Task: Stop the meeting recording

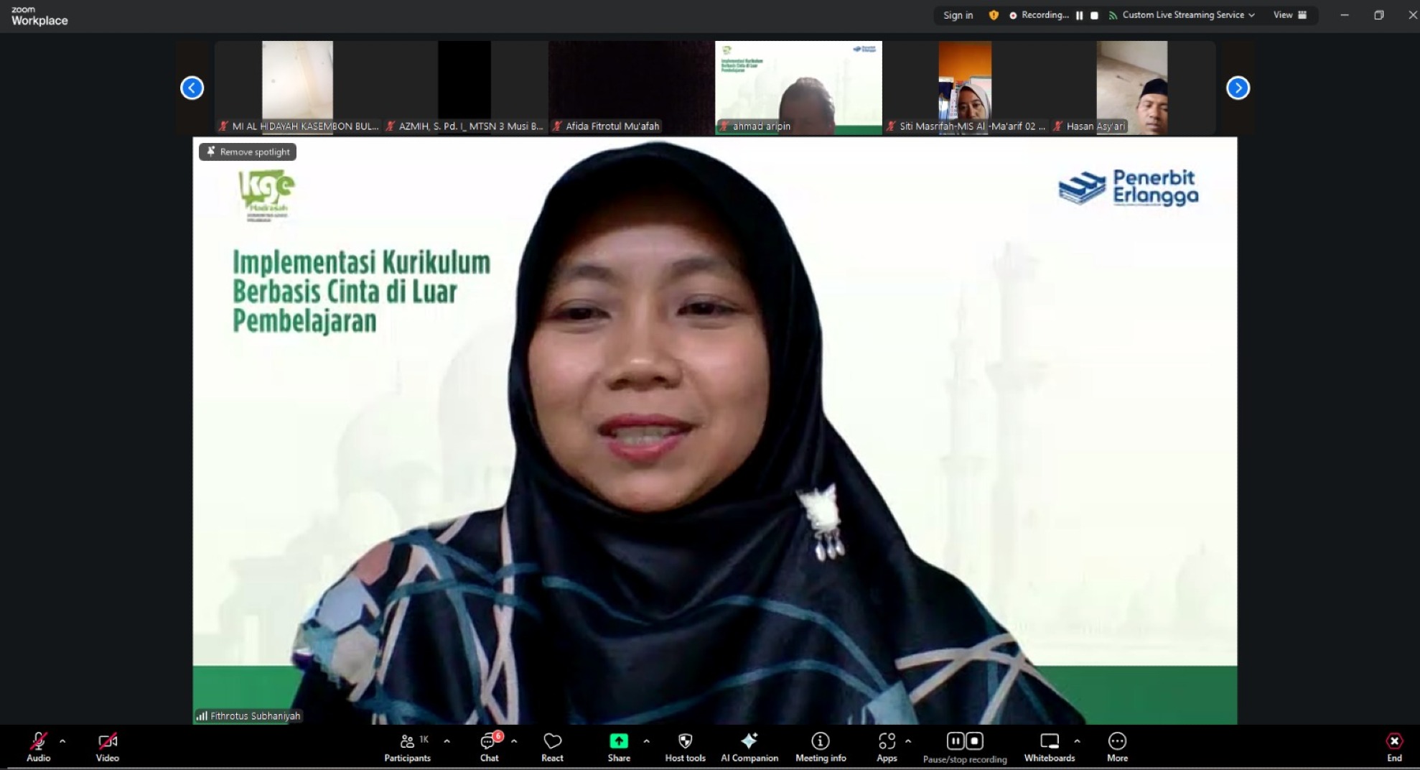Action: [974, 741]
